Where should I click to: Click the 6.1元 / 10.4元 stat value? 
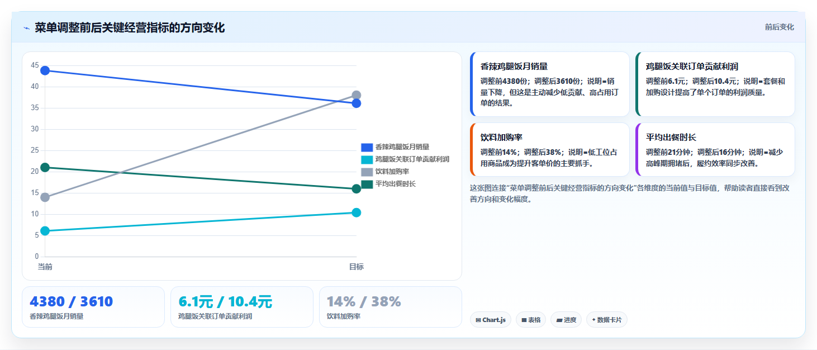(225, 302)
